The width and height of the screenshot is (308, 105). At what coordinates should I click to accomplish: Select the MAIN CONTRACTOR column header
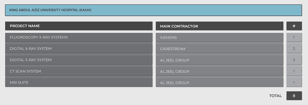[x=219, y=26]
